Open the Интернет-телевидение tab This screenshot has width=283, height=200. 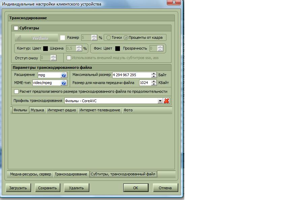tap(100, 110)
